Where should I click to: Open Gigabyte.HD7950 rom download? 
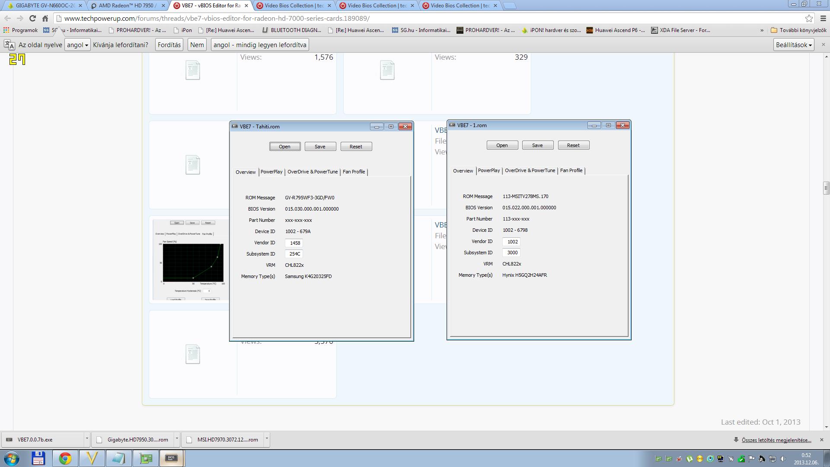(x=133, y=440)
